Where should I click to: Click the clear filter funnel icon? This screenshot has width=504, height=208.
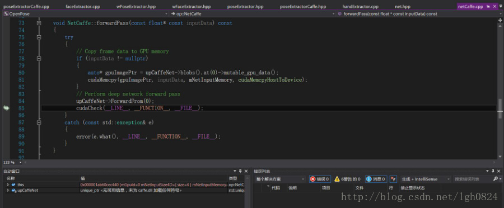pyautogui.click(x=393, y=179)
